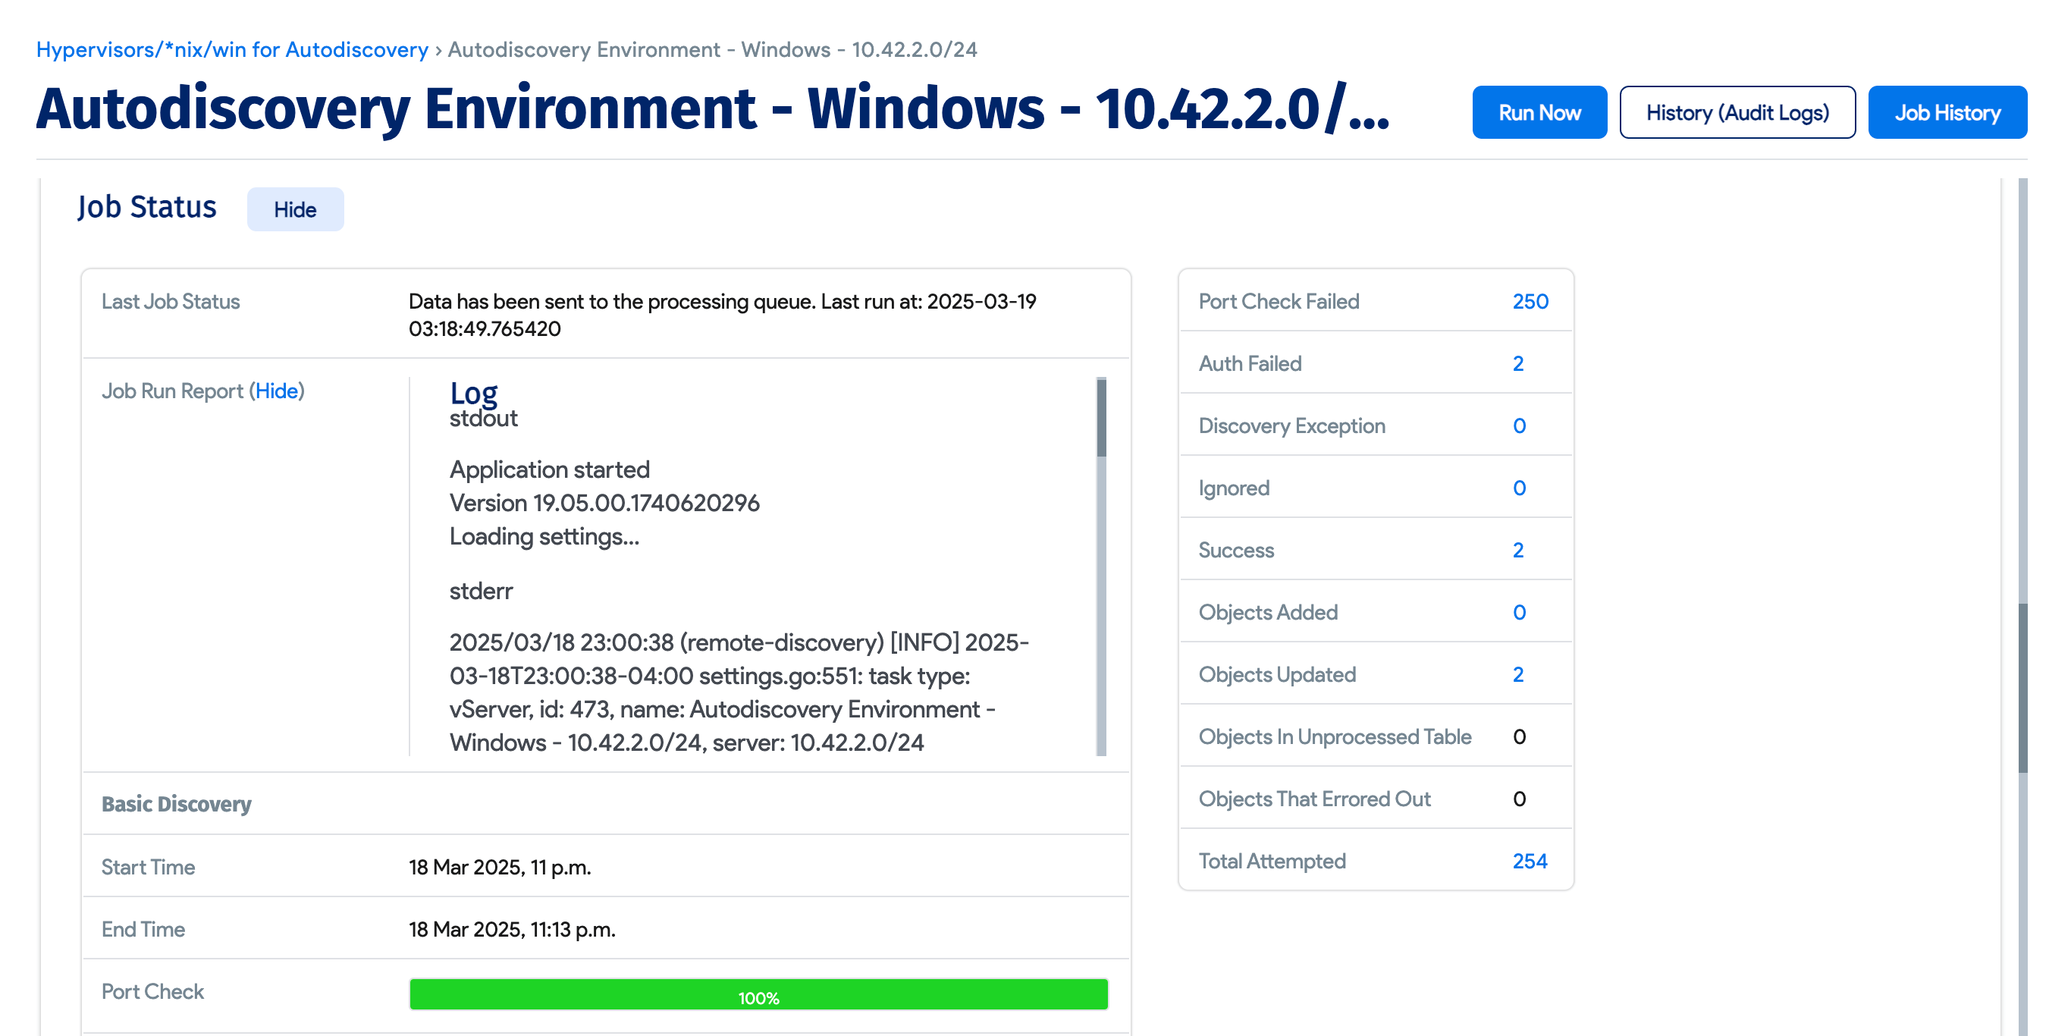Hide the Job Status section
The height and width of the screenshot is (1036, 2049).
[x=295, y=209]
